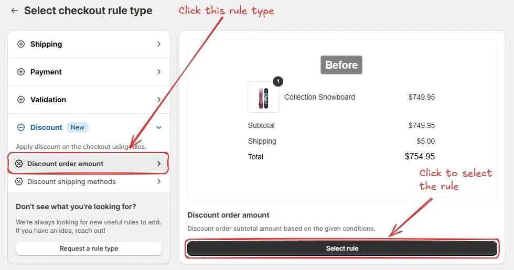514x270 pixels.
Task: Click the discount badge icon for order amount
Action: pos(19,164)
